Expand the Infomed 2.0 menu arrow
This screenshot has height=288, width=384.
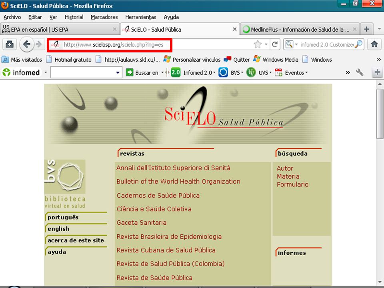tap(214, 73)
